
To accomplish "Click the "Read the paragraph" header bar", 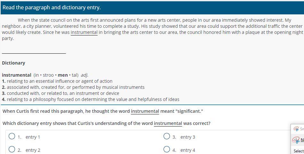I will [152, 8].
